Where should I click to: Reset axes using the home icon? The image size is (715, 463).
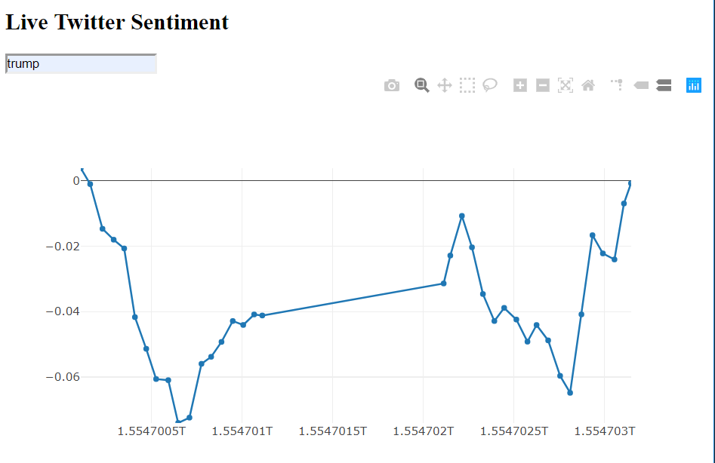pos(588,85)
